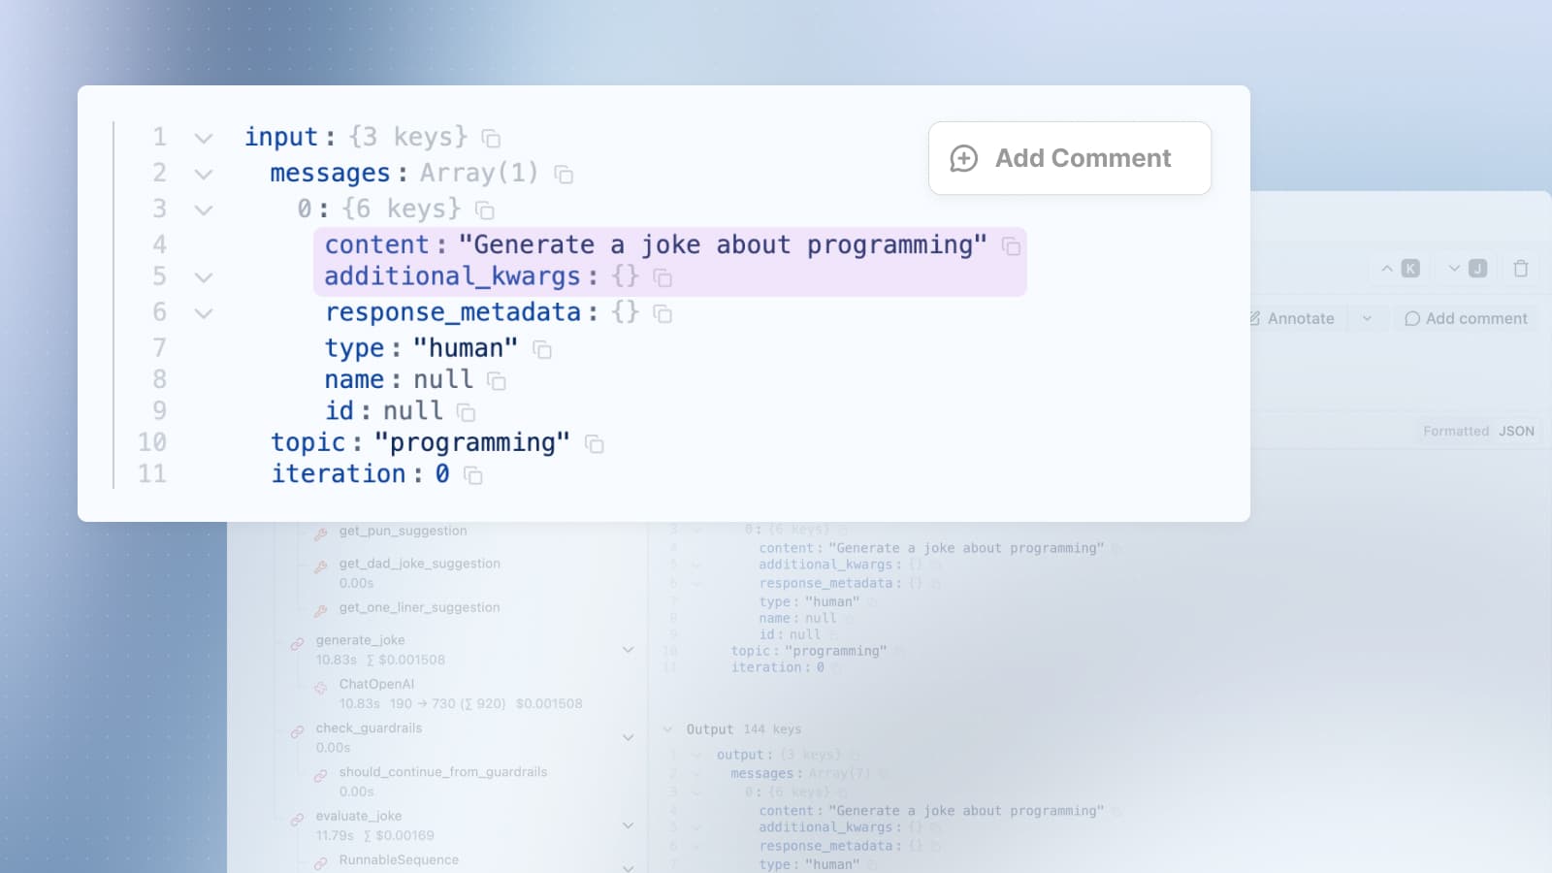Click the copy icon beside topic "programming"
1552x873 pixels.
tap(594, 443)
